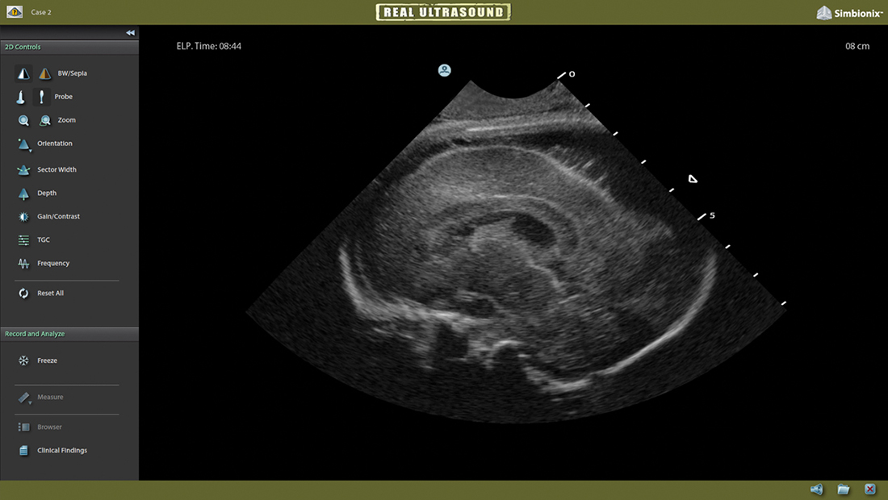
Task: Click the zoom out magnifier icon
Action: click(45, 120)
